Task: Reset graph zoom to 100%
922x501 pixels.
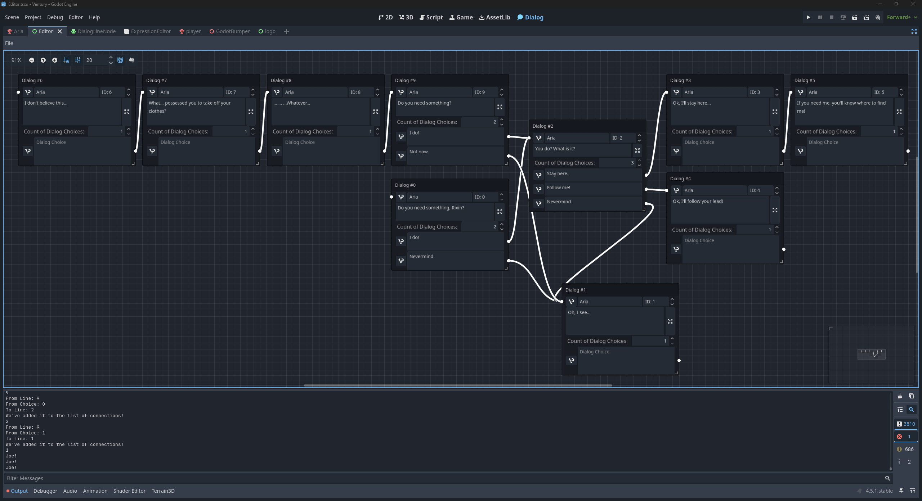Action: [43, 60]
